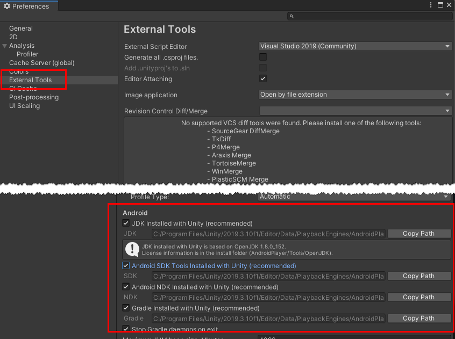The image size is (455, 339).
Task: Toggle Android SDK Tools Installed with Unity
Action: 126,265
